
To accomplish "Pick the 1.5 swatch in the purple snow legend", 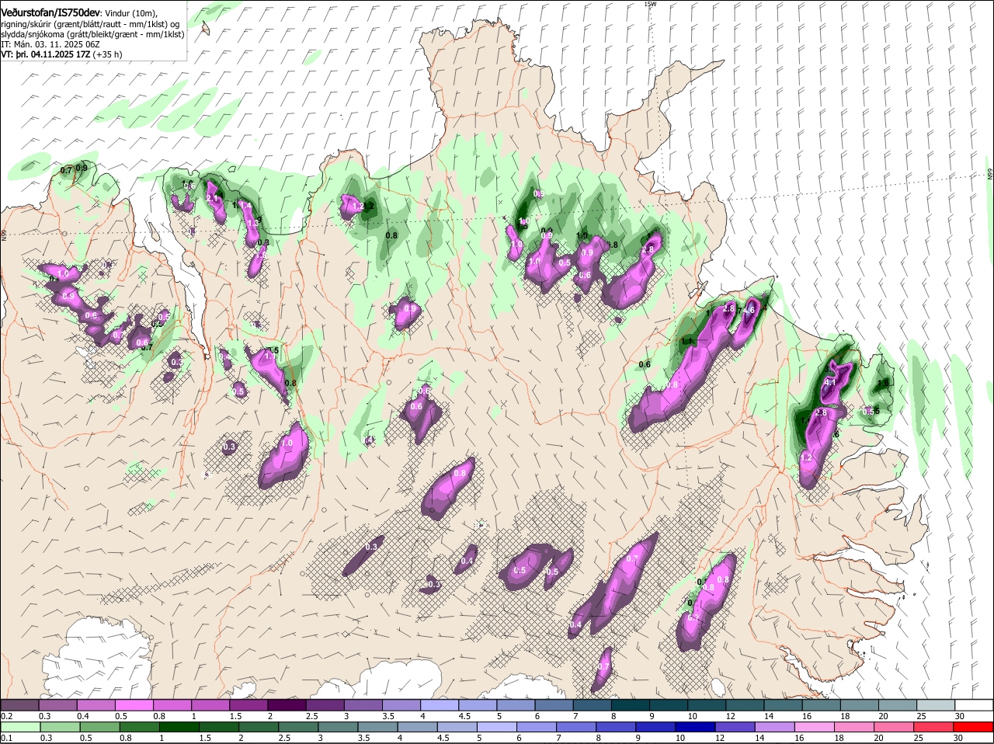I will [x=248, y=704].
